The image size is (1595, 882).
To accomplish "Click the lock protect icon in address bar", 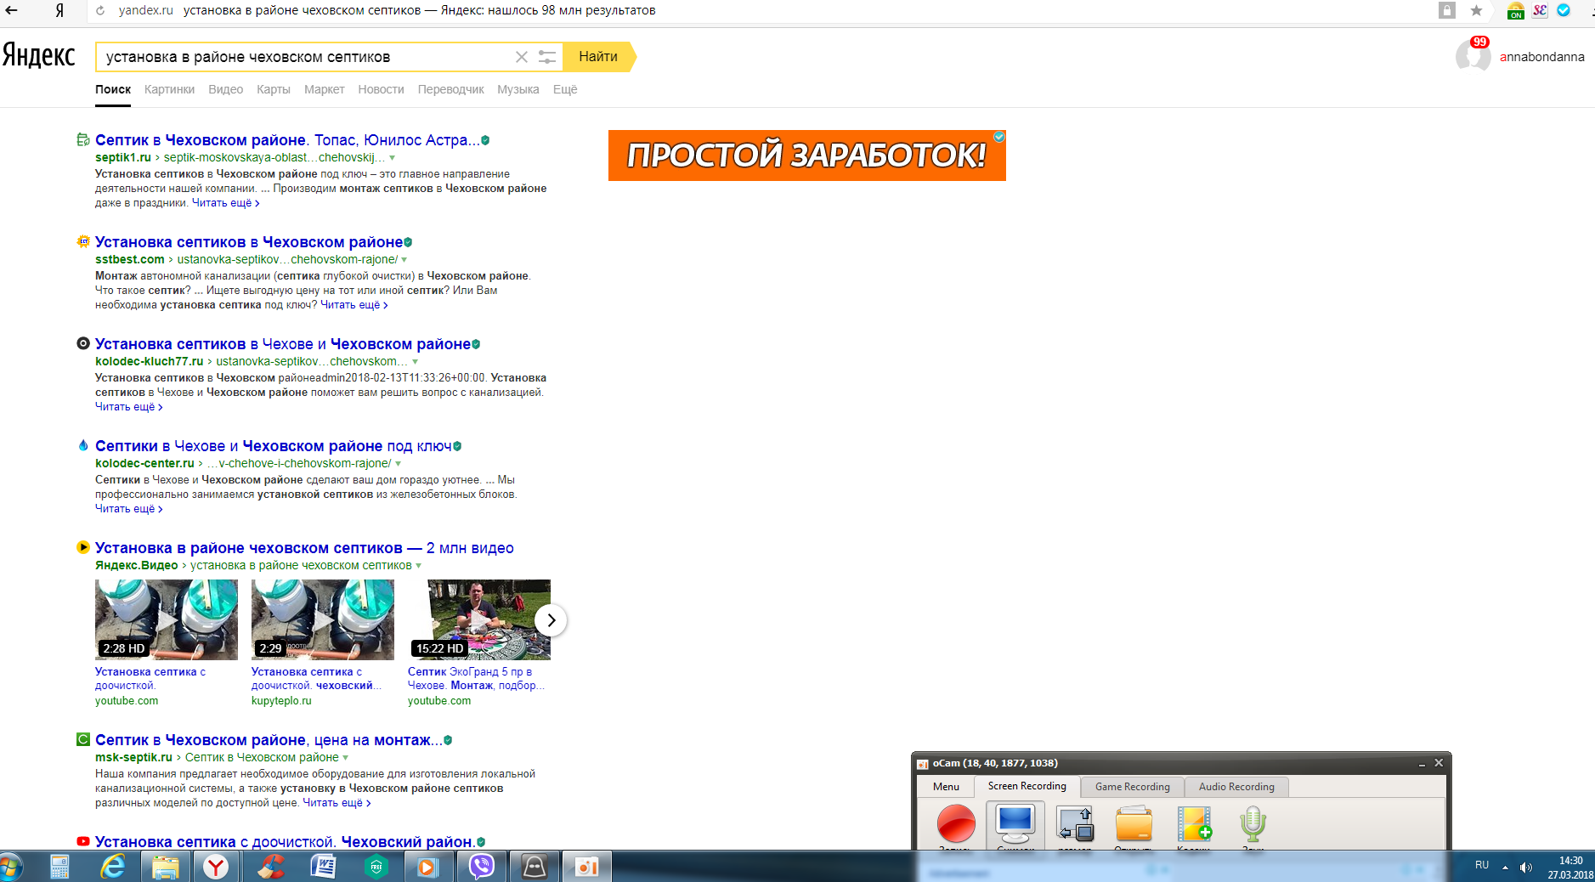I will click(1446, 10).
